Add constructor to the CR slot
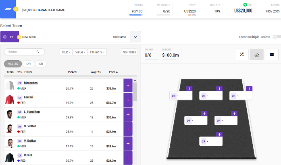The height and width of the screenshot is (165, 281). pos(219,134)
